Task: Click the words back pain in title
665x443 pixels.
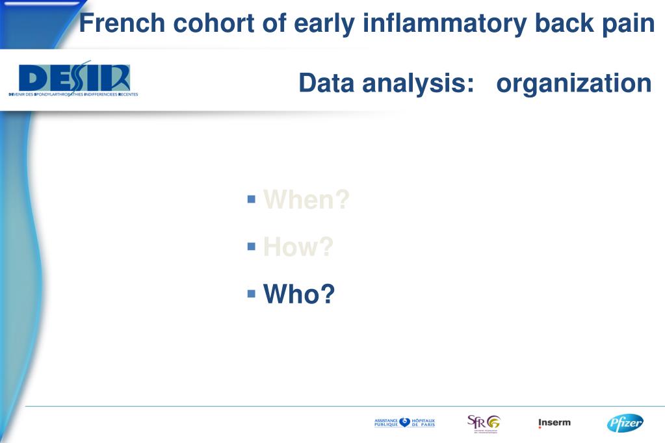Action: [x=595, y=23]
